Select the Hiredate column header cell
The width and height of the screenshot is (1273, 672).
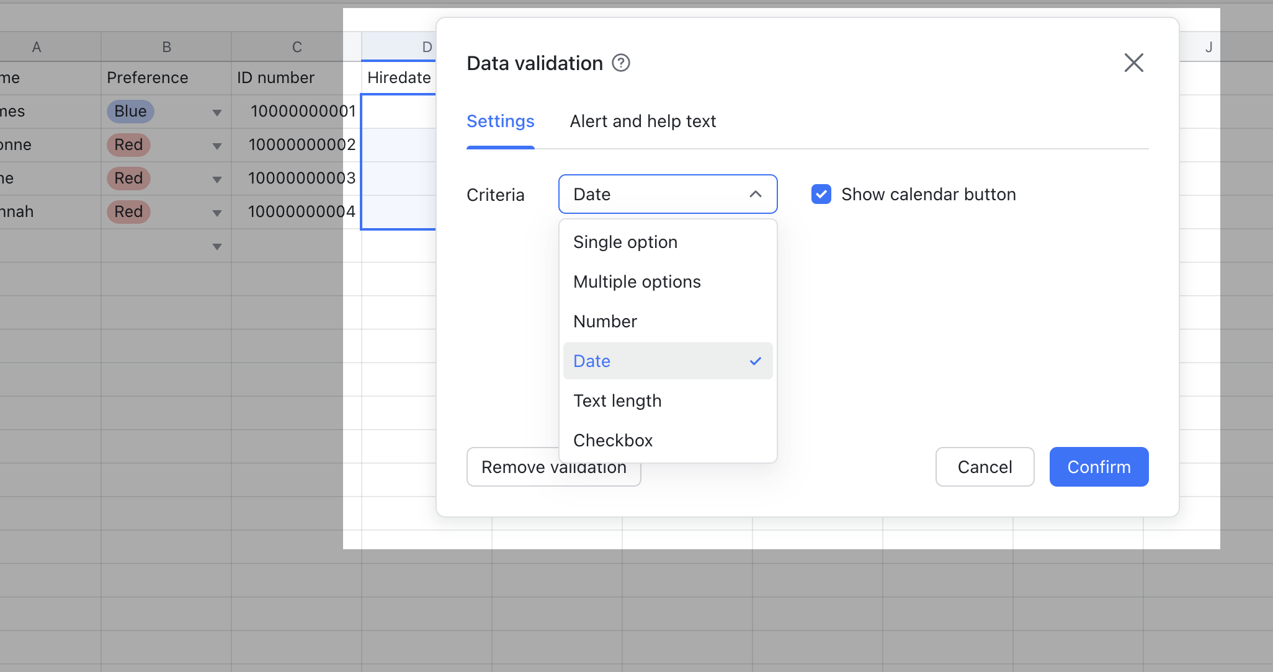[399, 77]
